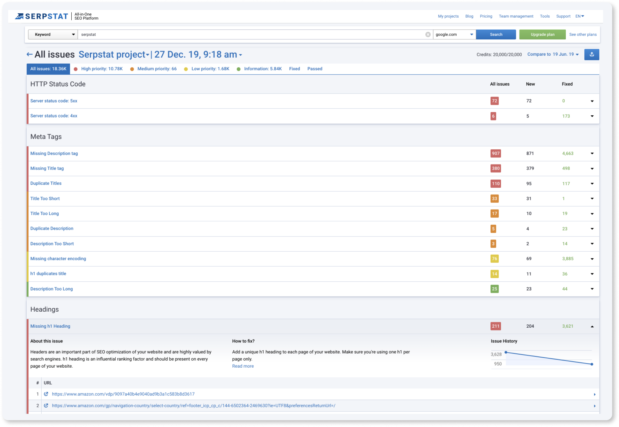
Task: Expand the Missing Title tag row
Action: click(592, 169)
